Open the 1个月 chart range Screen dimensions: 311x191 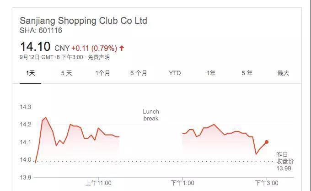click(x=102, y=73)
